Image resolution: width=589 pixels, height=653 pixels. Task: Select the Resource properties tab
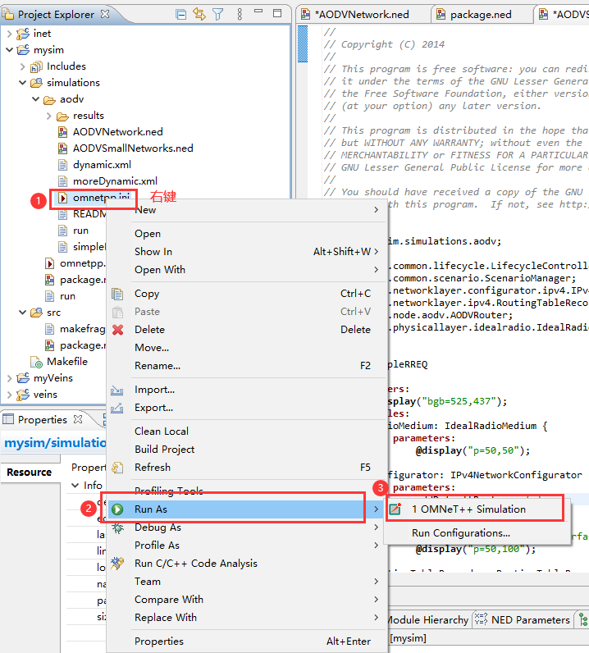pyautogui.click(x=30, y=473)
